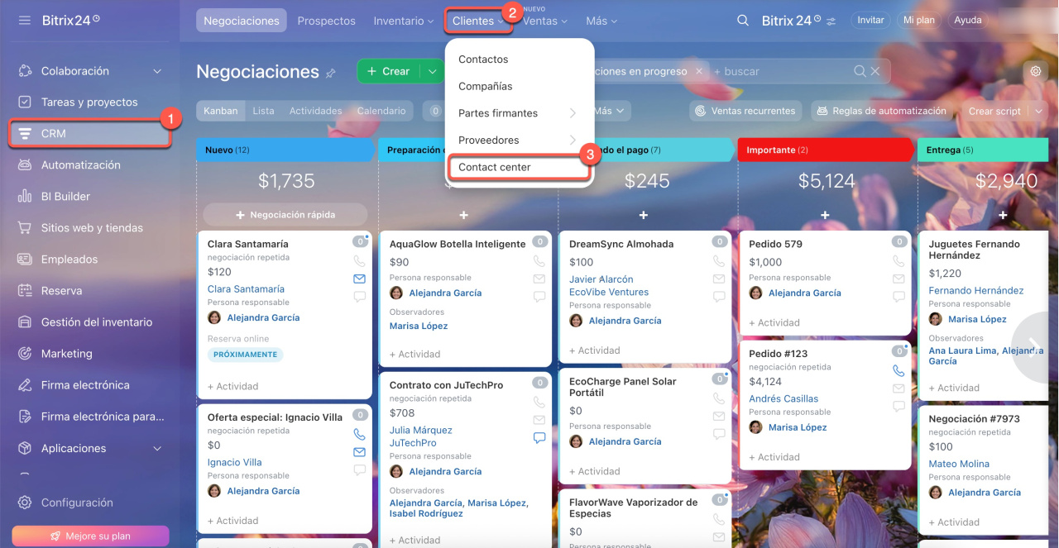Open the search magnifier in top bar
Image resolution: width=1059 pixels, height=548 pixels.
(x=743, y=21)
